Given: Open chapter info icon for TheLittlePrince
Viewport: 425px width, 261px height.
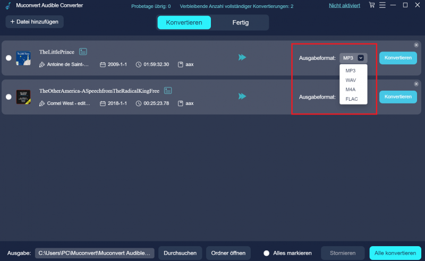Looking at the screenshot, I should coord(83,51).
